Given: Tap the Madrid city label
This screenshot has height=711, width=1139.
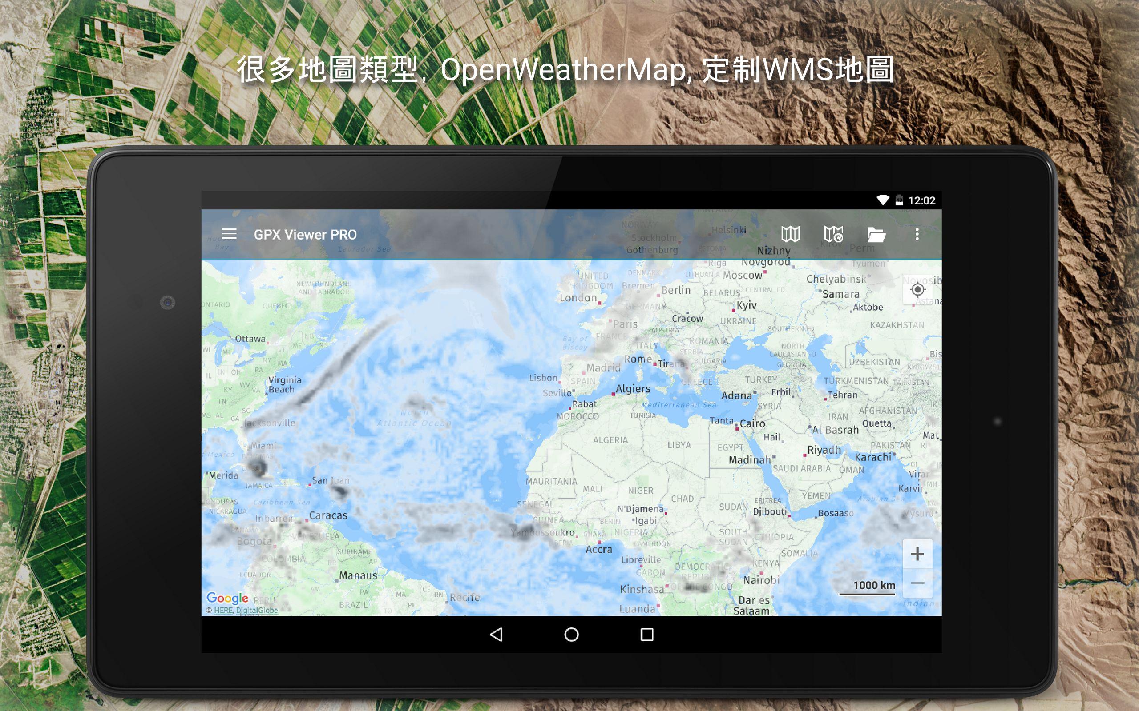Looking at the screenshot, I should click(x=603, y=368).
